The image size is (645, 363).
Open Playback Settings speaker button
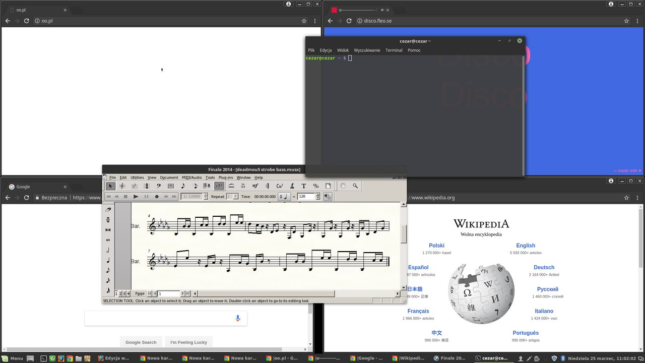click(328, 197)
